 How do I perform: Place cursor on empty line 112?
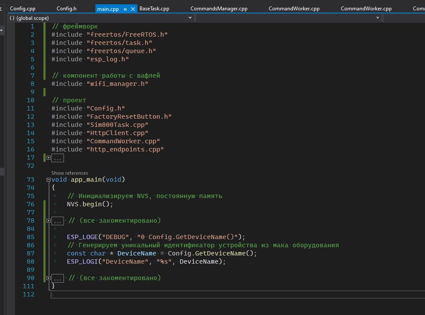pyautogui.click(x=130, y=295)
